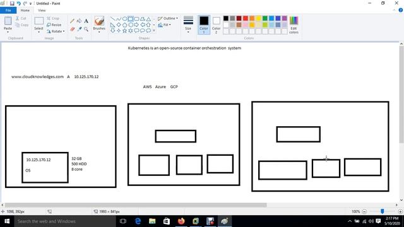This screenshot has height=227, width=404.
Task: Open the Windows Start menu
Action: 7,221
